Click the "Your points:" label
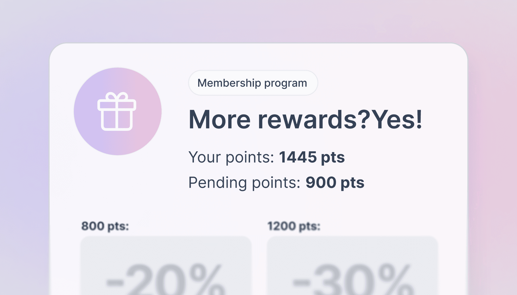517x295 pixels. 231,157
